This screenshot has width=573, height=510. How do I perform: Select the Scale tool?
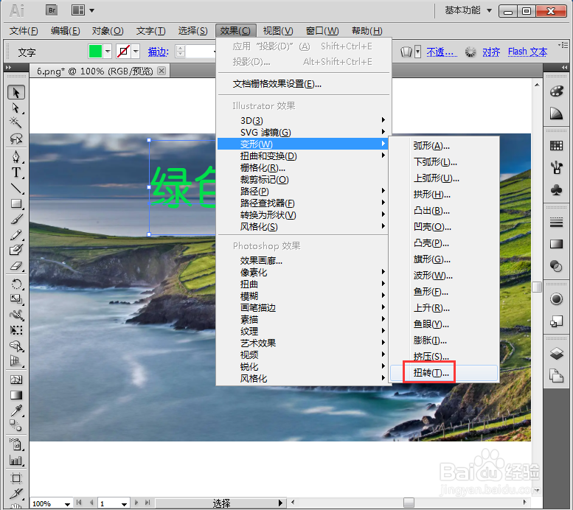(x=16, y=299)
